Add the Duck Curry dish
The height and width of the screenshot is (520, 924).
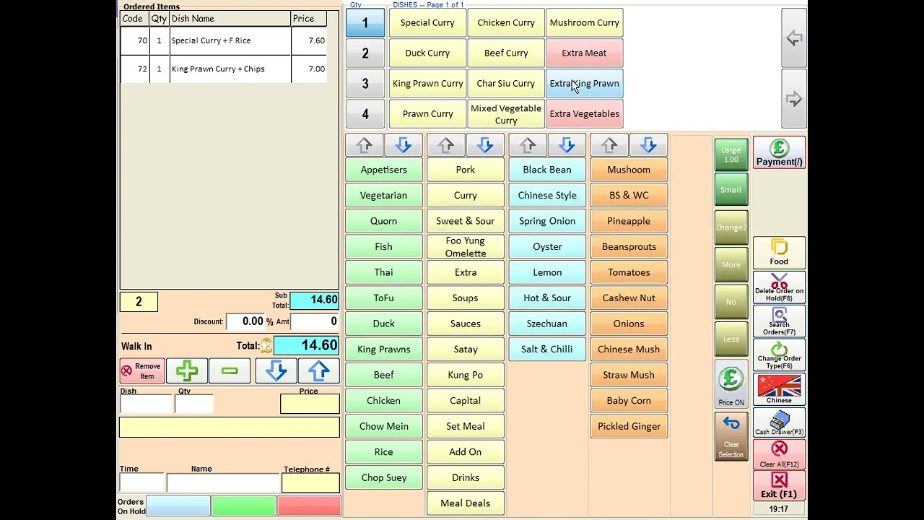coord(427,53)
